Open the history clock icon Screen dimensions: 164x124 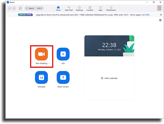pos(20,8)
